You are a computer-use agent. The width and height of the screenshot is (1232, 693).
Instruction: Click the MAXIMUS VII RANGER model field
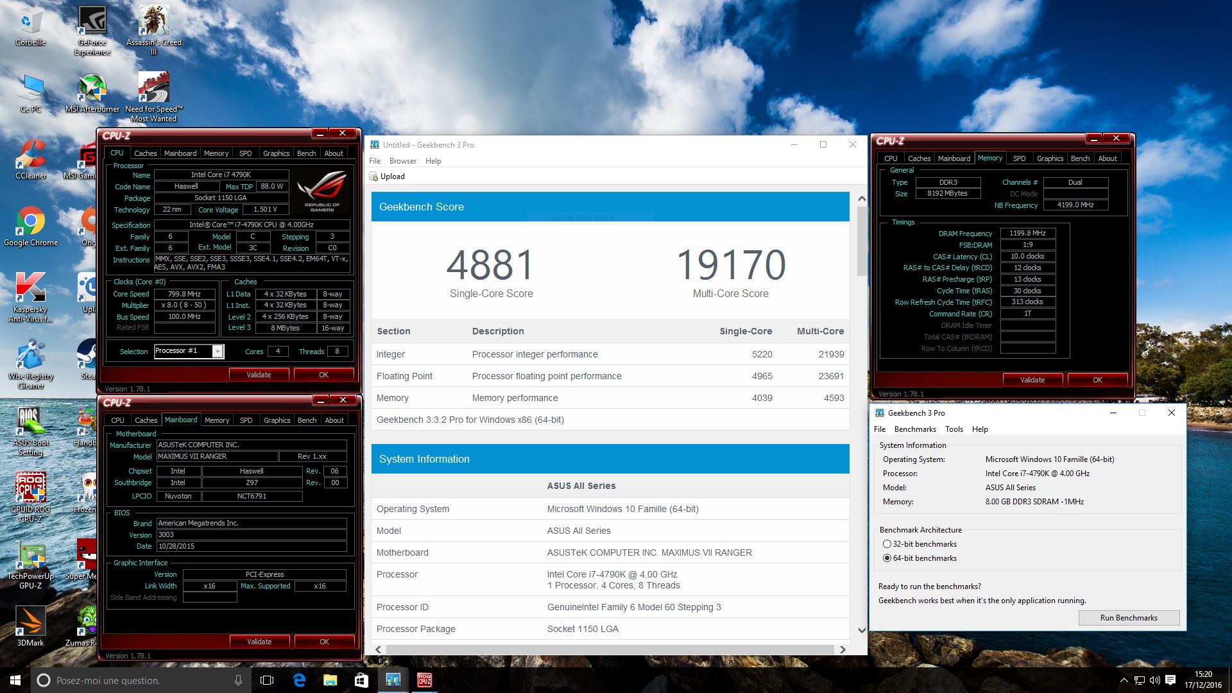pyautogui.click(x=217, y=457)
